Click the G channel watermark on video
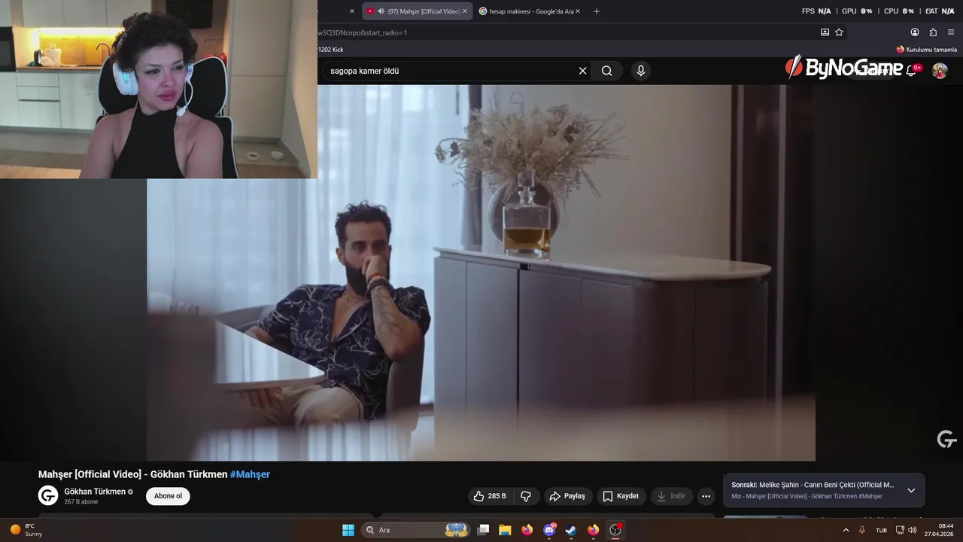This screenshot has height=542, width=963. coord(946,439)
